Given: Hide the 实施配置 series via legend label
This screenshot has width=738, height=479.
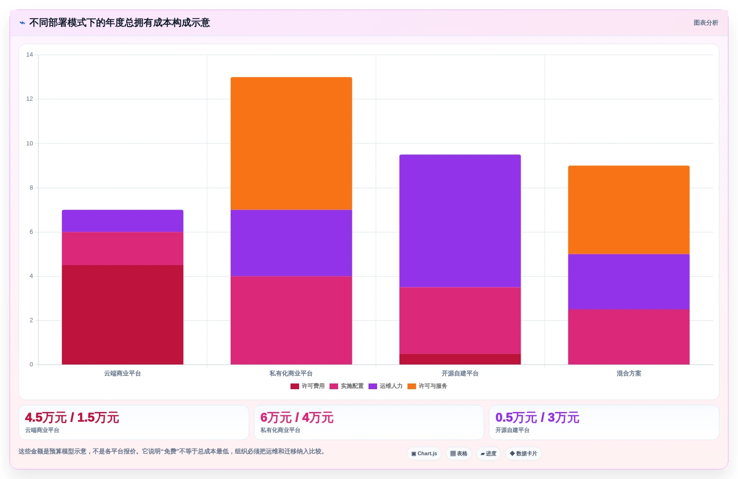Looking at the screenshot, I should pyautogui.click(x=352, y=386).
